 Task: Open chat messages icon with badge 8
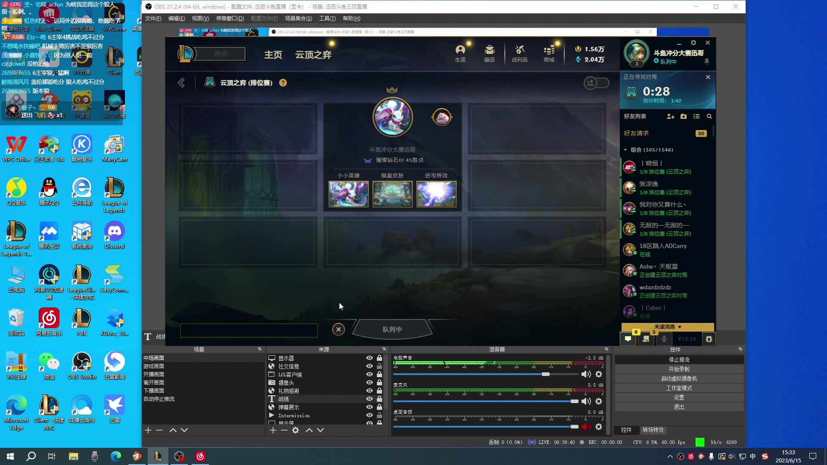tap(628, 339)
